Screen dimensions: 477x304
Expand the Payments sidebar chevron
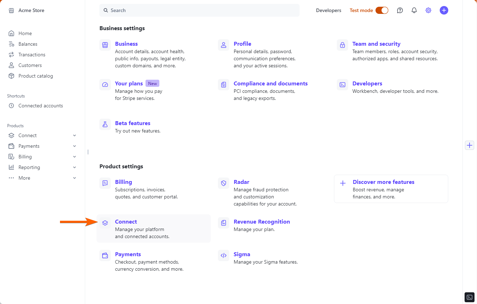pyautogui.click(x=75, y=146)
